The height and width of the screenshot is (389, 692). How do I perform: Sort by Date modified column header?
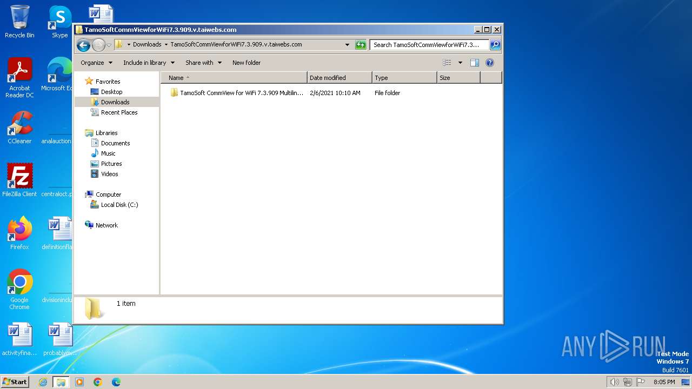pos(340,78)
